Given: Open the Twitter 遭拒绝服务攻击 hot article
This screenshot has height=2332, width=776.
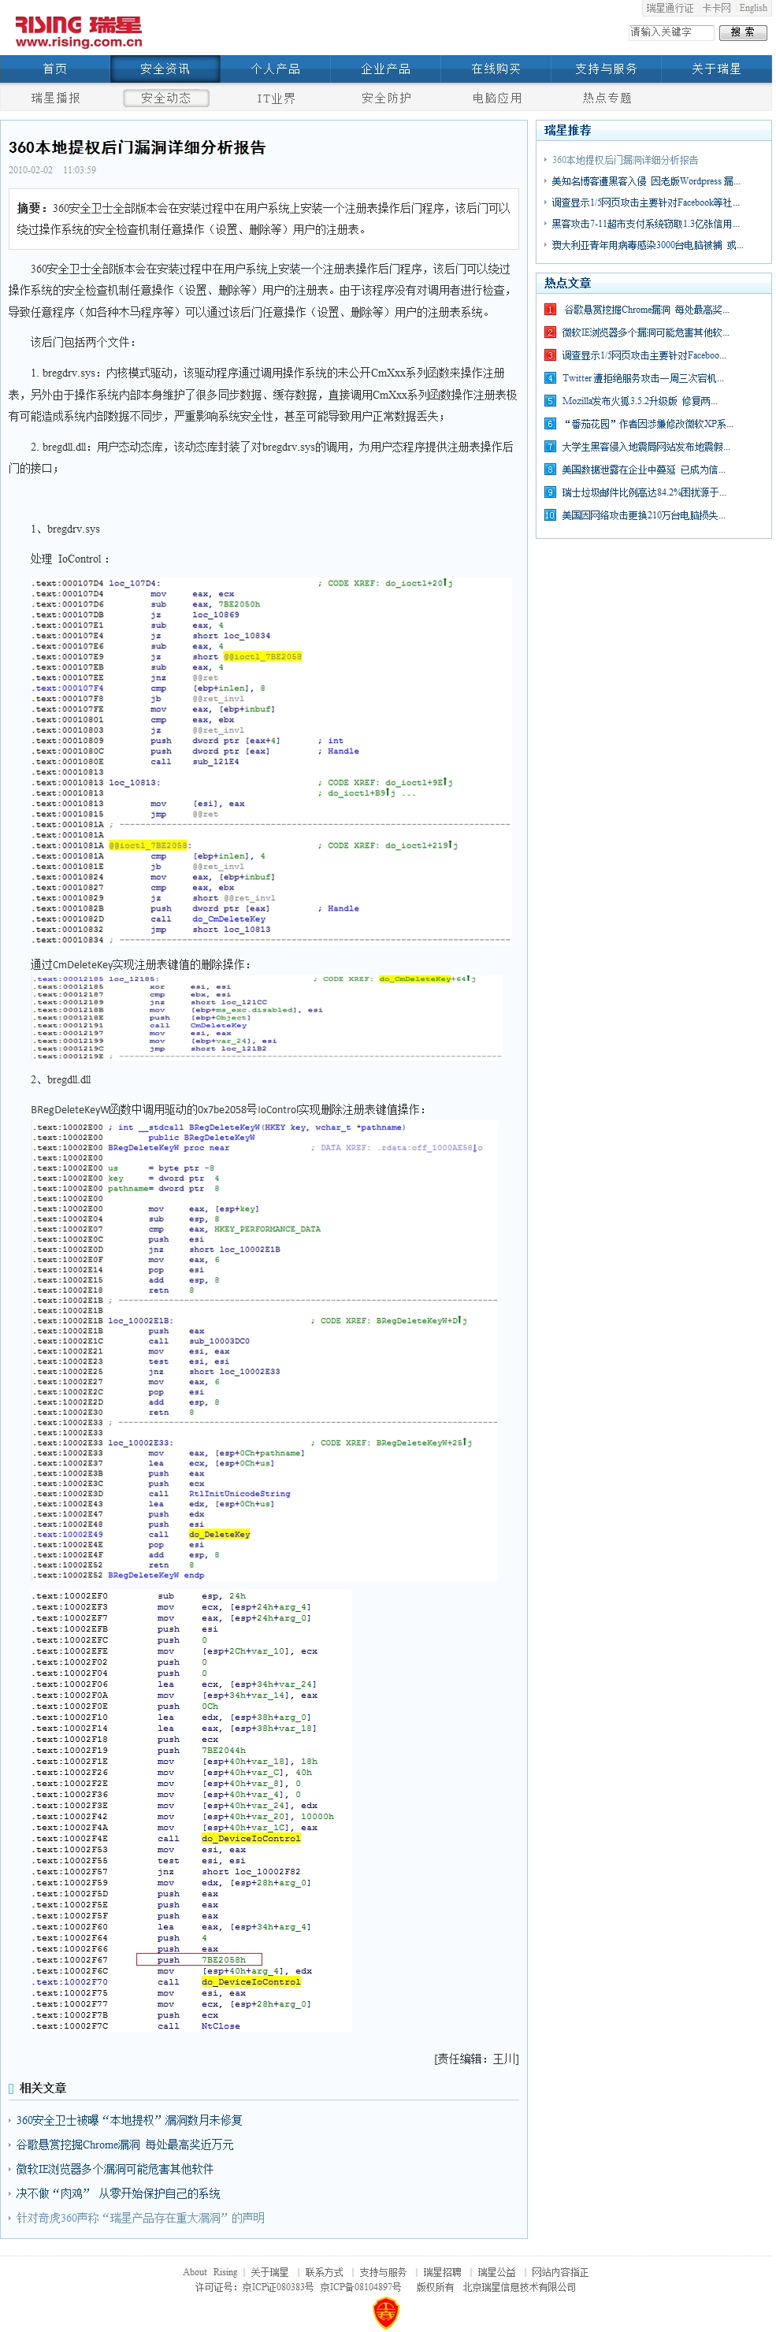Looking at the screenshot, I should tap(643, 378).
